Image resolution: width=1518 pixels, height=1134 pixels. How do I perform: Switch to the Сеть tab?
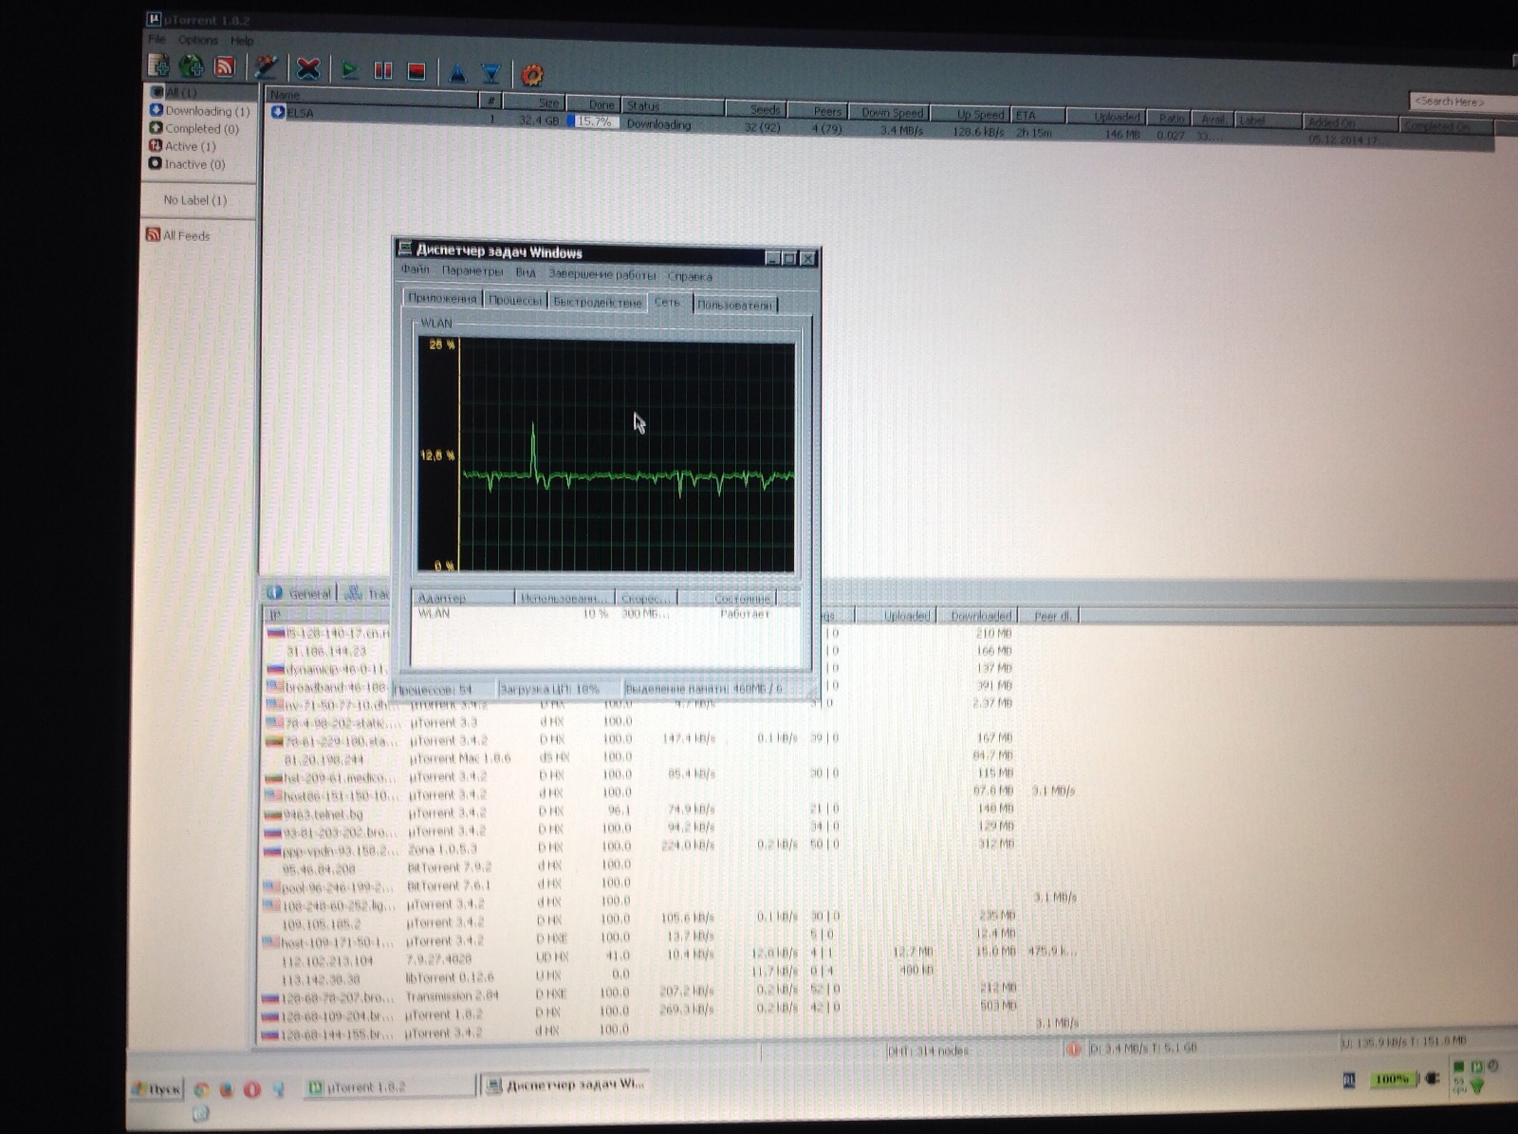pos(669,302)
